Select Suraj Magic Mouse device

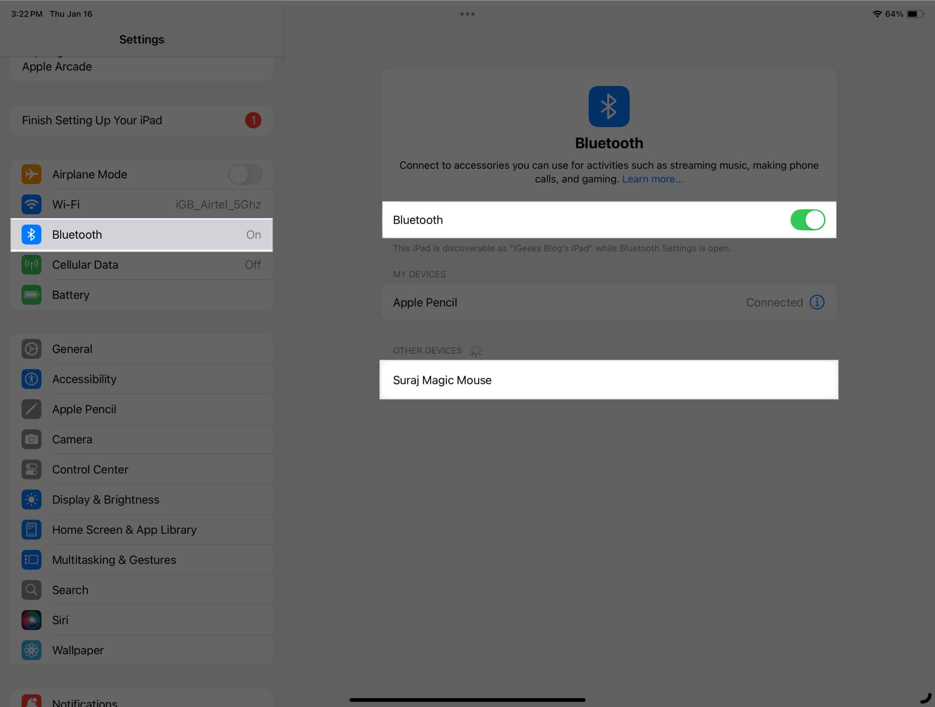[608, 380]
